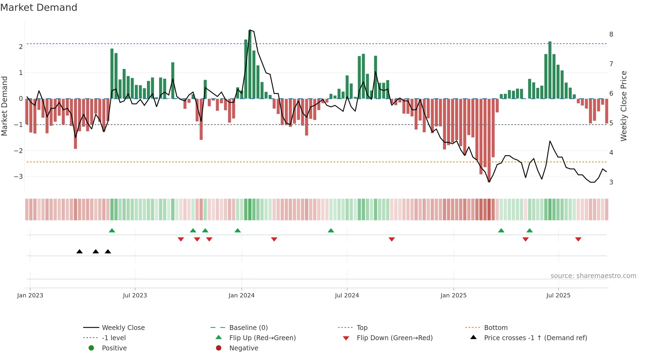The height and width of the screenshot is (363, 646).
Task: Click the Jan 2024 axis label
Action: tap(241, 296)
